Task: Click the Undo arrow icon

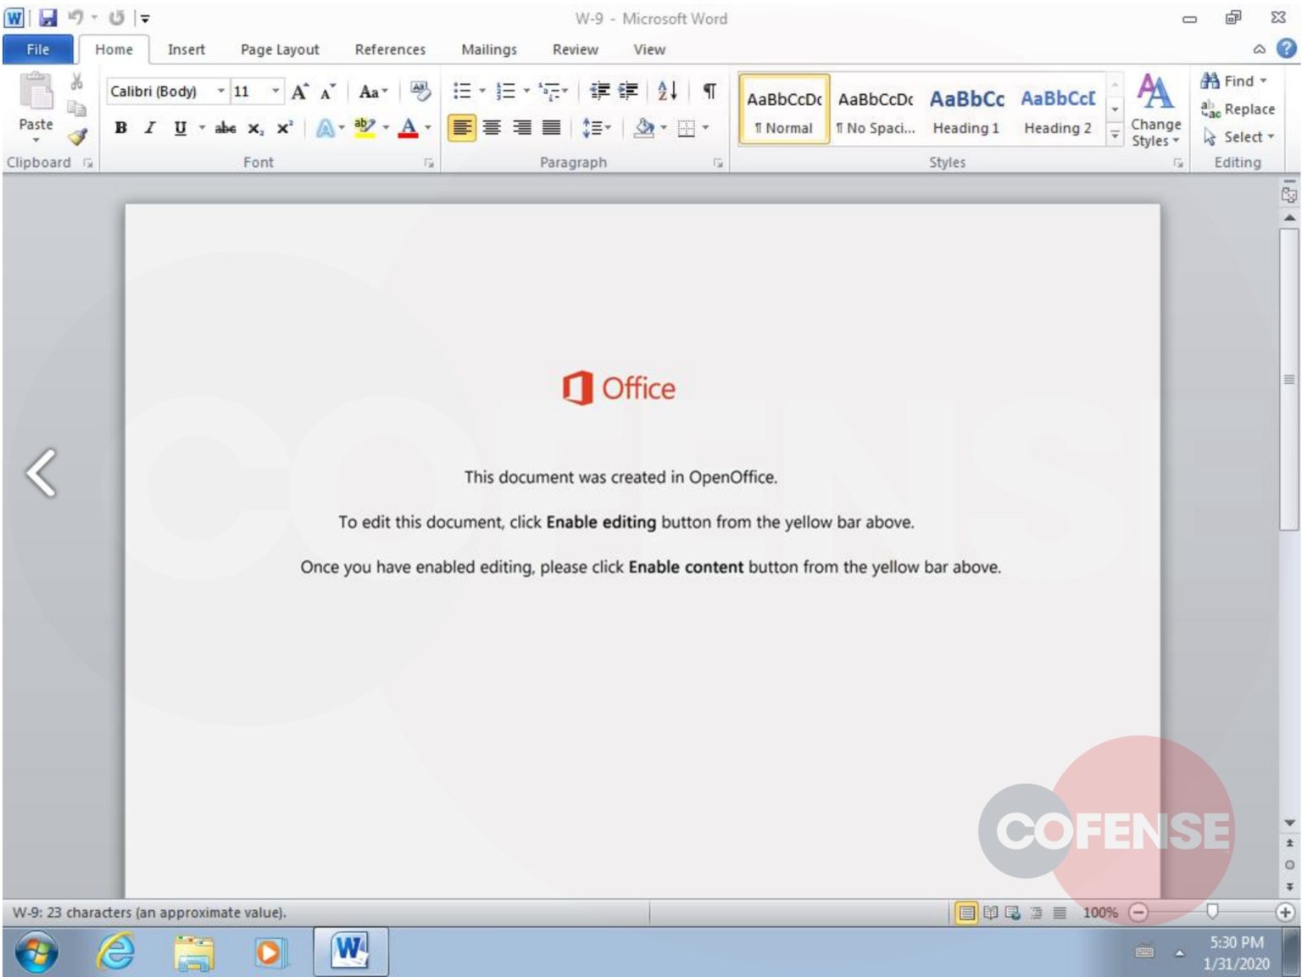Action: pyautogui.click(x=75, y=18)
